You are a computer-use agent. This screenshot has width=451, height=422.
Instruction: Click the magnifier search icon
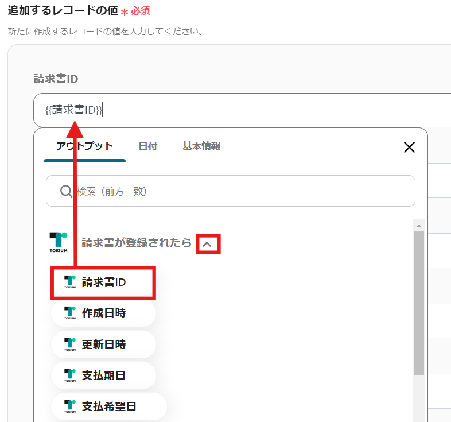coord(66,191)
